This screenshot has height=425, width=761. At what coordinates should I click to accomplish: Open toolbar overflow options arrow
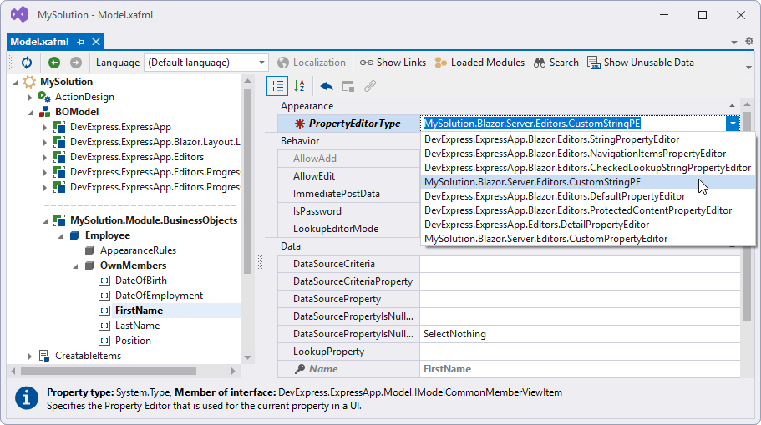point(748,65)
